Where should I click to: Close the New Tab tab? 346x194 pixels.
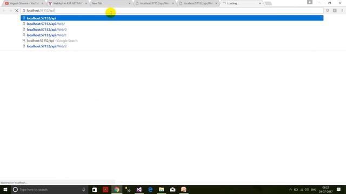pyautogui.click(x=130, y=3)
